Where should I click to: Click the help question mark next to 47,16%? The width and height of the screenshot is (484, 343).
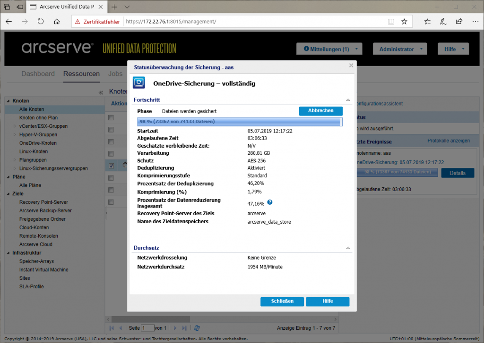270,202
